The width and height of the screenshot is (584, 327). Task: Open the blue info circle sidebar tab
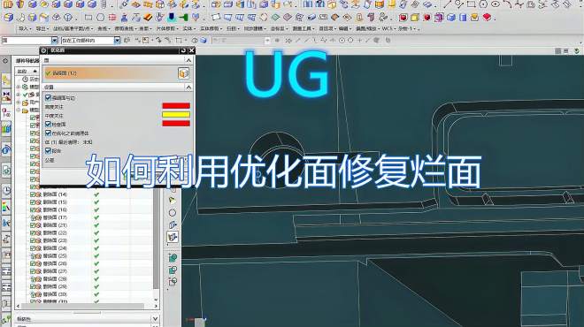click(x=6, y=150)
